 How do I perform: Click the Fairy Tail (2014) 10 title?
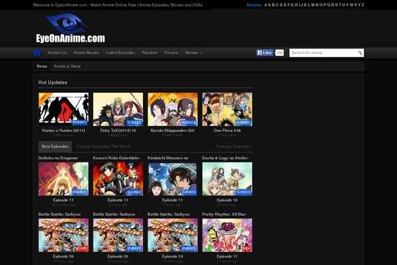click(x=118, y=131)
